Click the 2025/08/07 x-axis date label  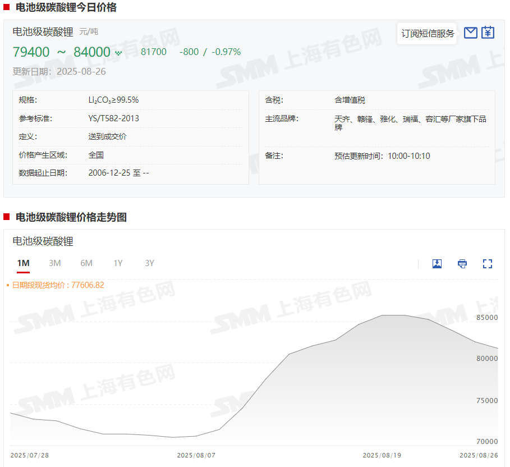(196, 455)
